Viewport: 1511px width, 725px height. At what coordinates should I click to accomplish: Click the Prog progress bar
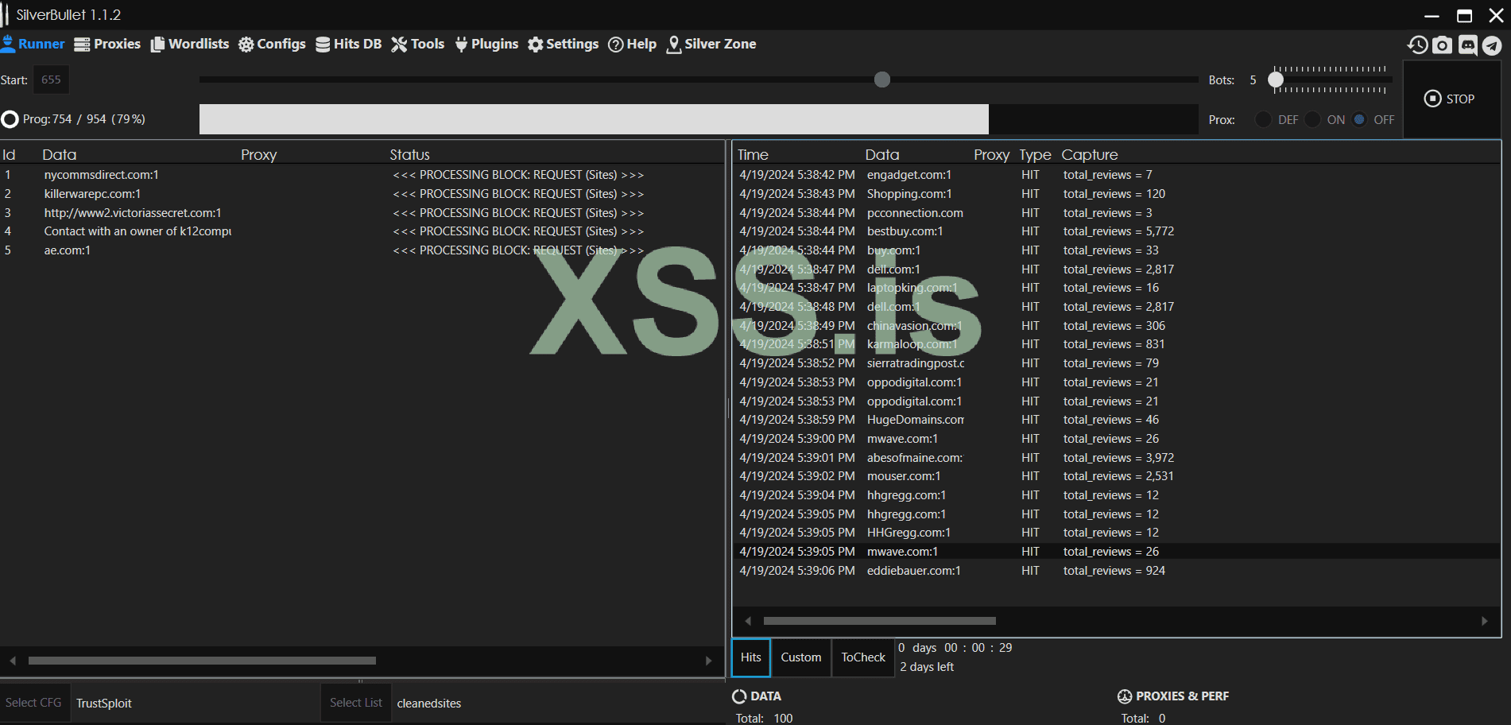click(699, 119)
